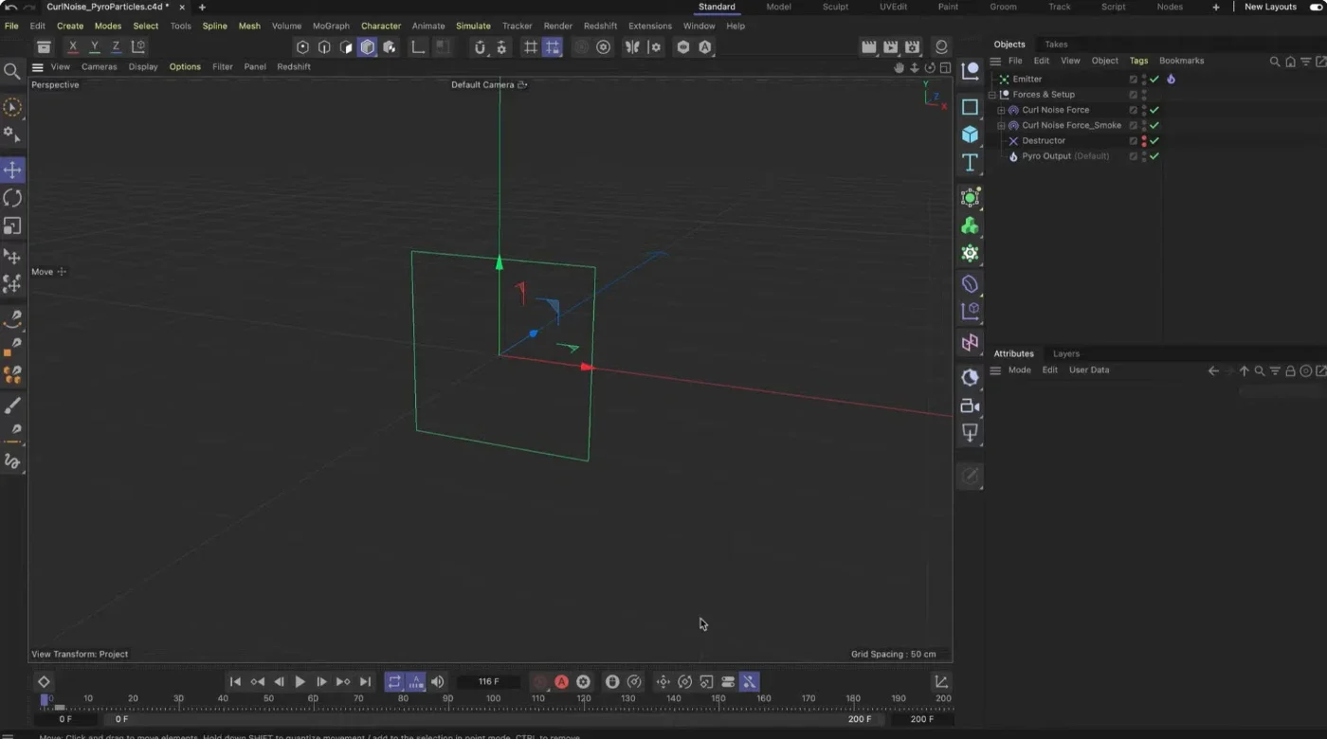Select the Scale tool in left toolbar

pos(12,226)
